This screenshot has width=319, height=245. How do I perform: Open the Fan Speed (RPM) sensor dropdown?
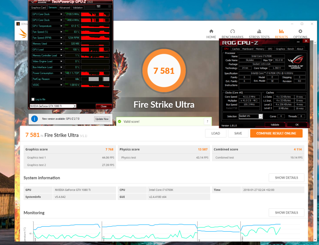pyautogui.click(x=61, y=38)
